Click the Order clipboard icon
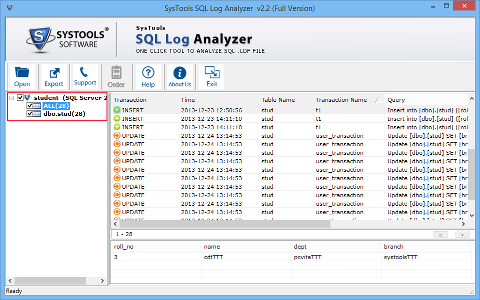The width and height of the screenshot is (480, 300). coord(116,77)
